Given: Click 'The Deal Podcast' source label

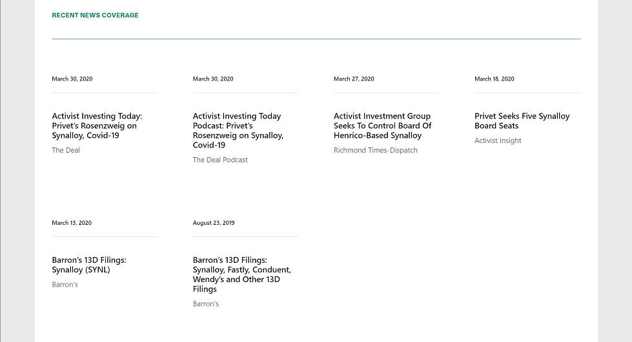Looking at the screenshot, I should click(x=220, y=160).
